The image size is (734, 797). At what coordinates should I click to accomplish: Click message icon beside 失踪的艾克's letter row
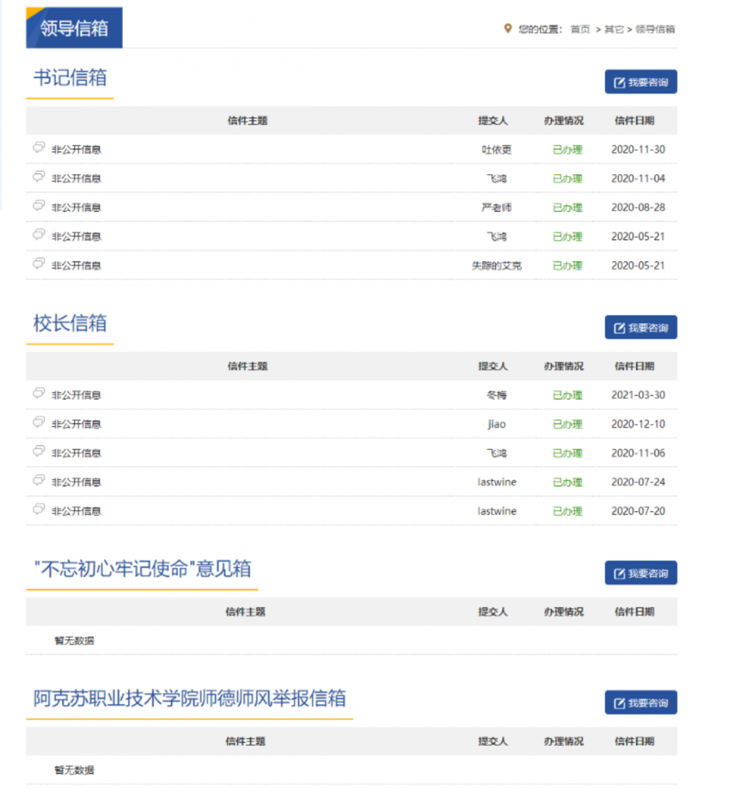(39, 263)
